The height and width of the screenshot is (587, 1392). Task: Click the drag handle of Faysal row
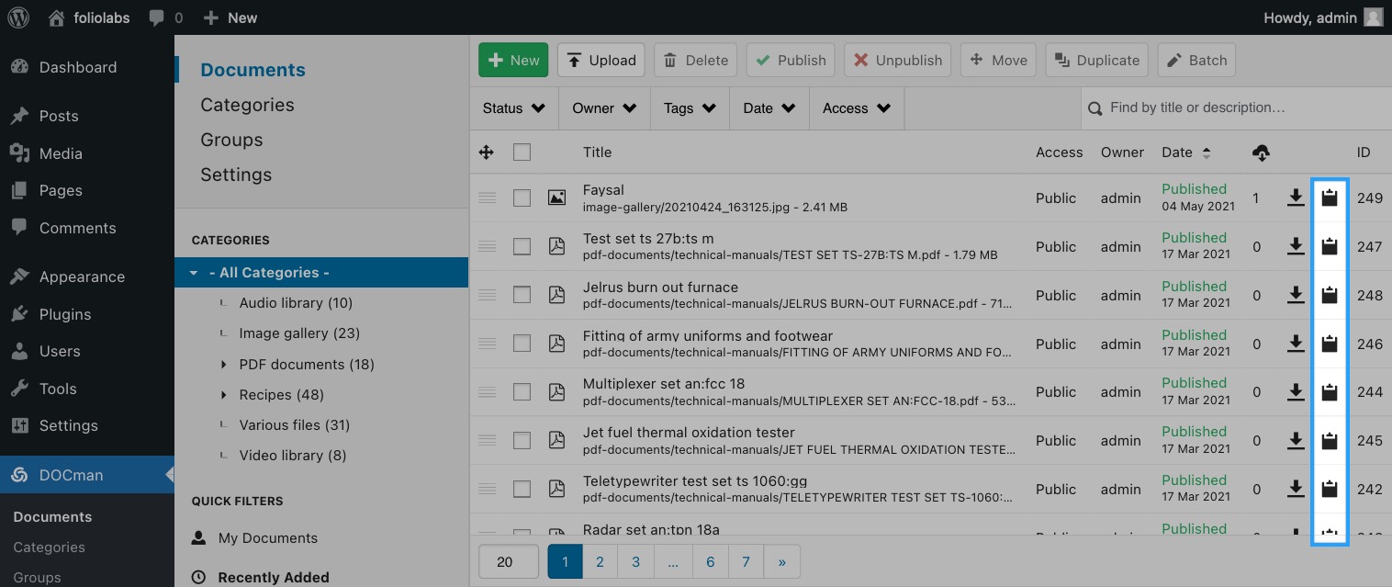pos(488,198)
